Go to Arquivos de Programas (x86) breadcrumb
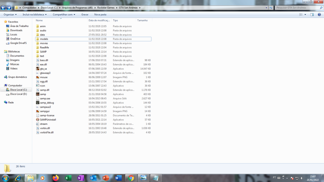Screen dimensions: 324x182 coord(77,8)
